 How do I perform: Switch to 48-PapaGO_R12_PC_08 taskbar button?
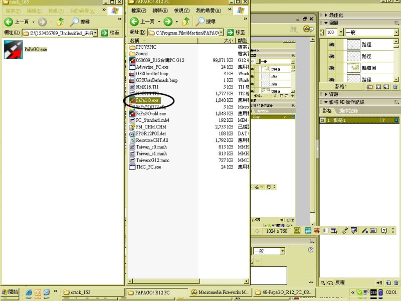(x=284, y=292)
